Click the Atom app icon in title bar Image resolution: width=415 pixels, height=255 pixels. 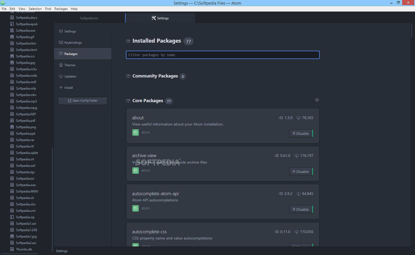click(x=3, y=3)
